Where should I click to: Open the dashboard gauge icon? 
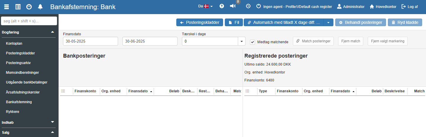coord(29,6)
